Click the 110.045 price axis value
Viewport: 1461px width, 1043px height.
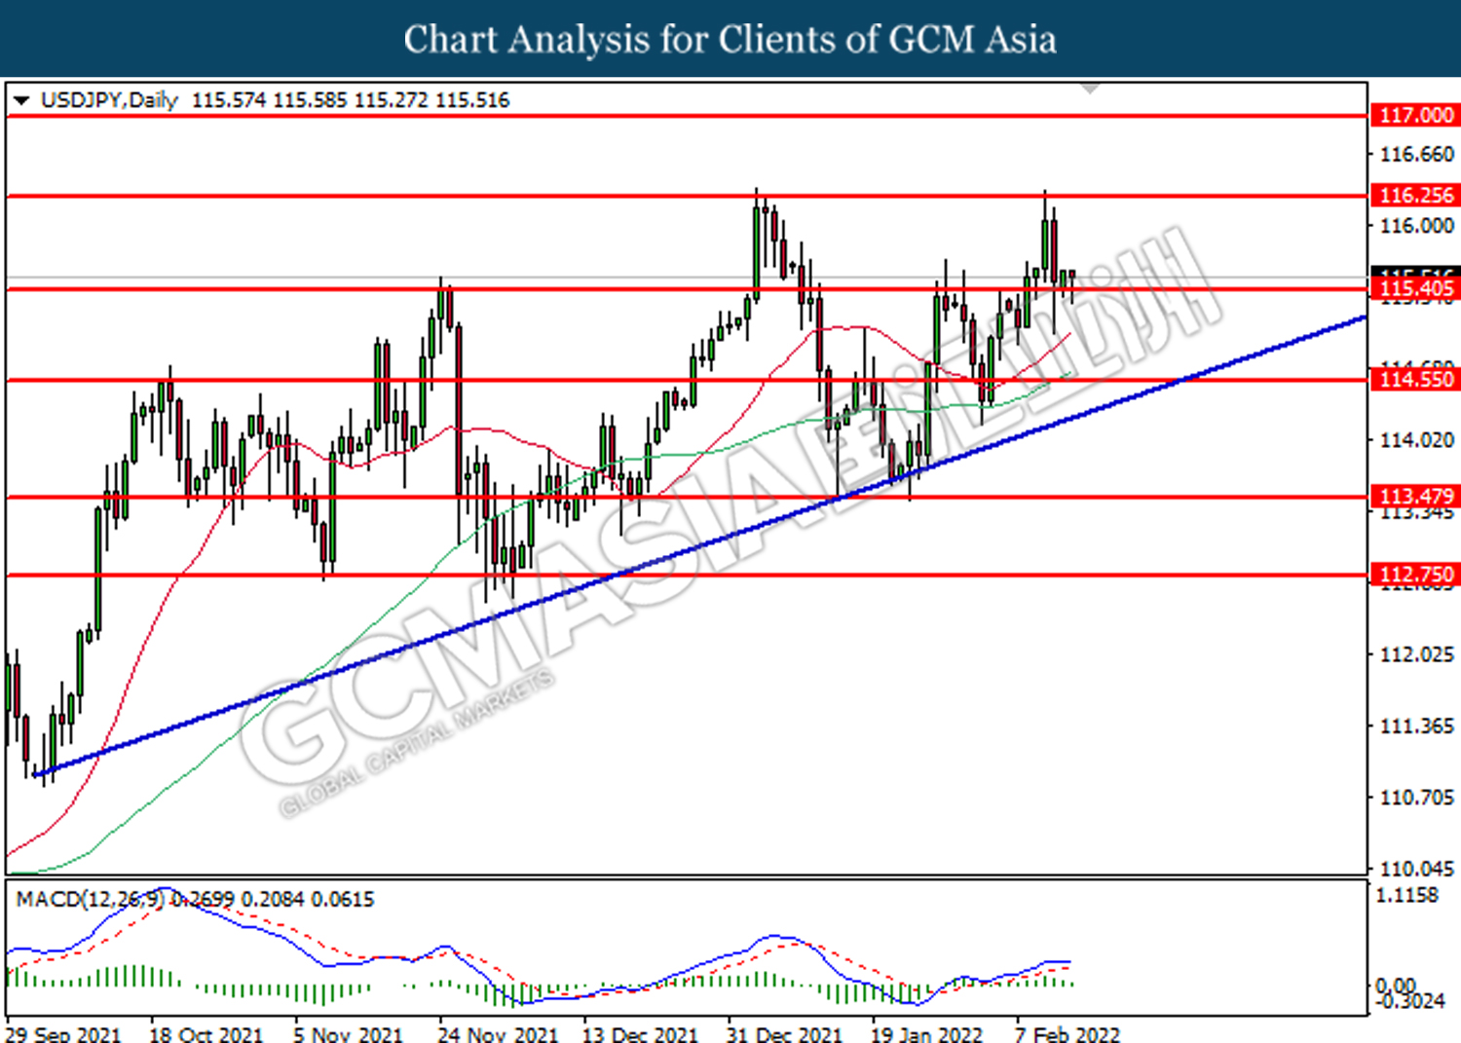pyautogui.click(x=1417, y=868)
